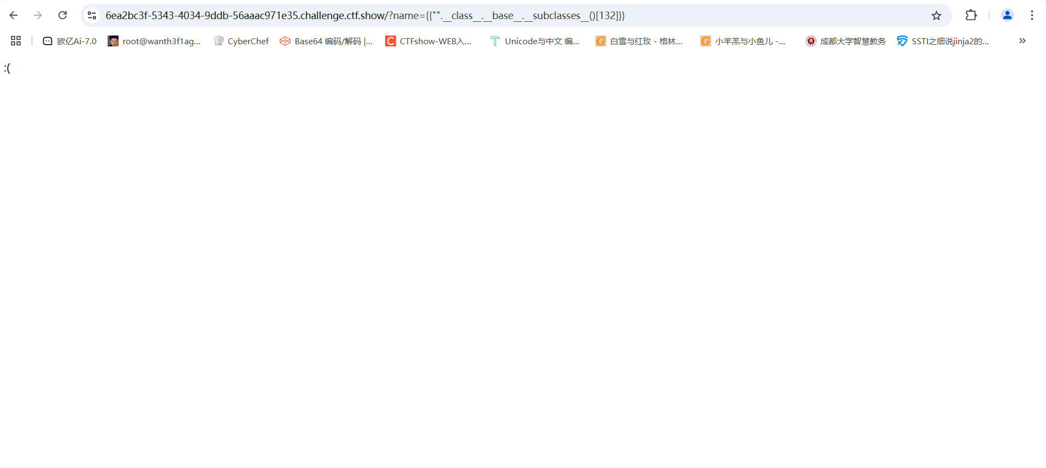The width and height of the screenshot is (1046, 468).
Task: Click the forward navigation arrow
Action: (38, 15)
